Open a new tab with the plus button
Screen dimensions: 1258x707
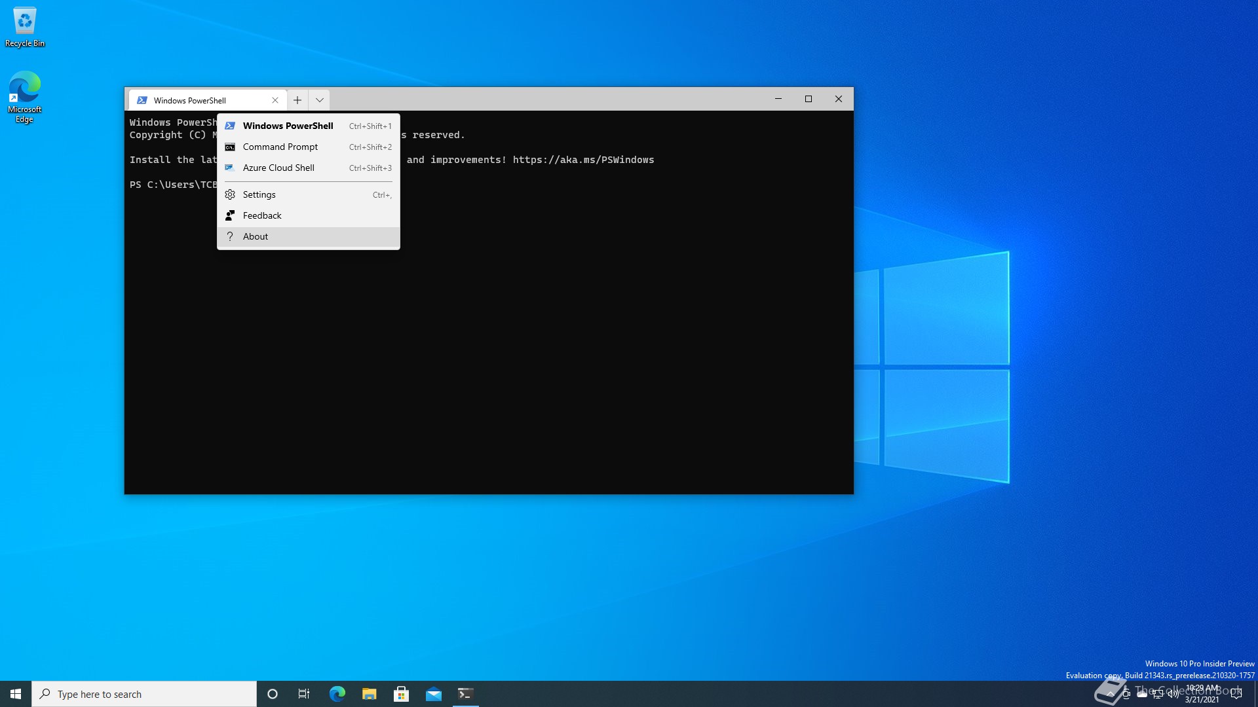297,100
